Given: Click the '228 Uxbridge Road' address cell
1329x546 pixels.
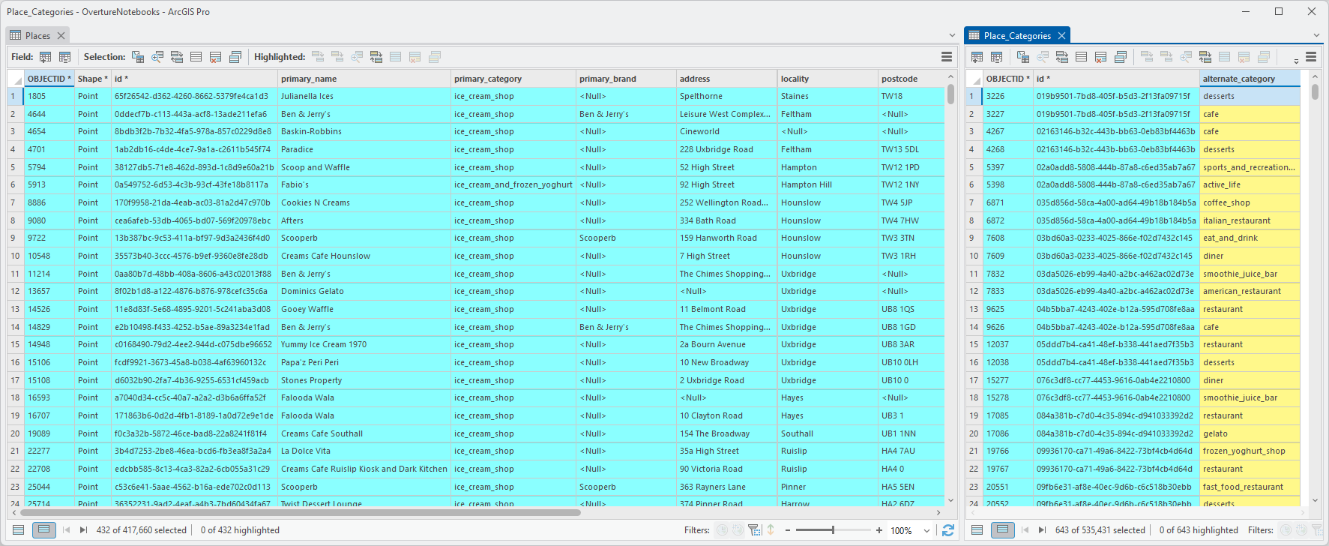Looking at the screenshot, I should coord(727,149).
